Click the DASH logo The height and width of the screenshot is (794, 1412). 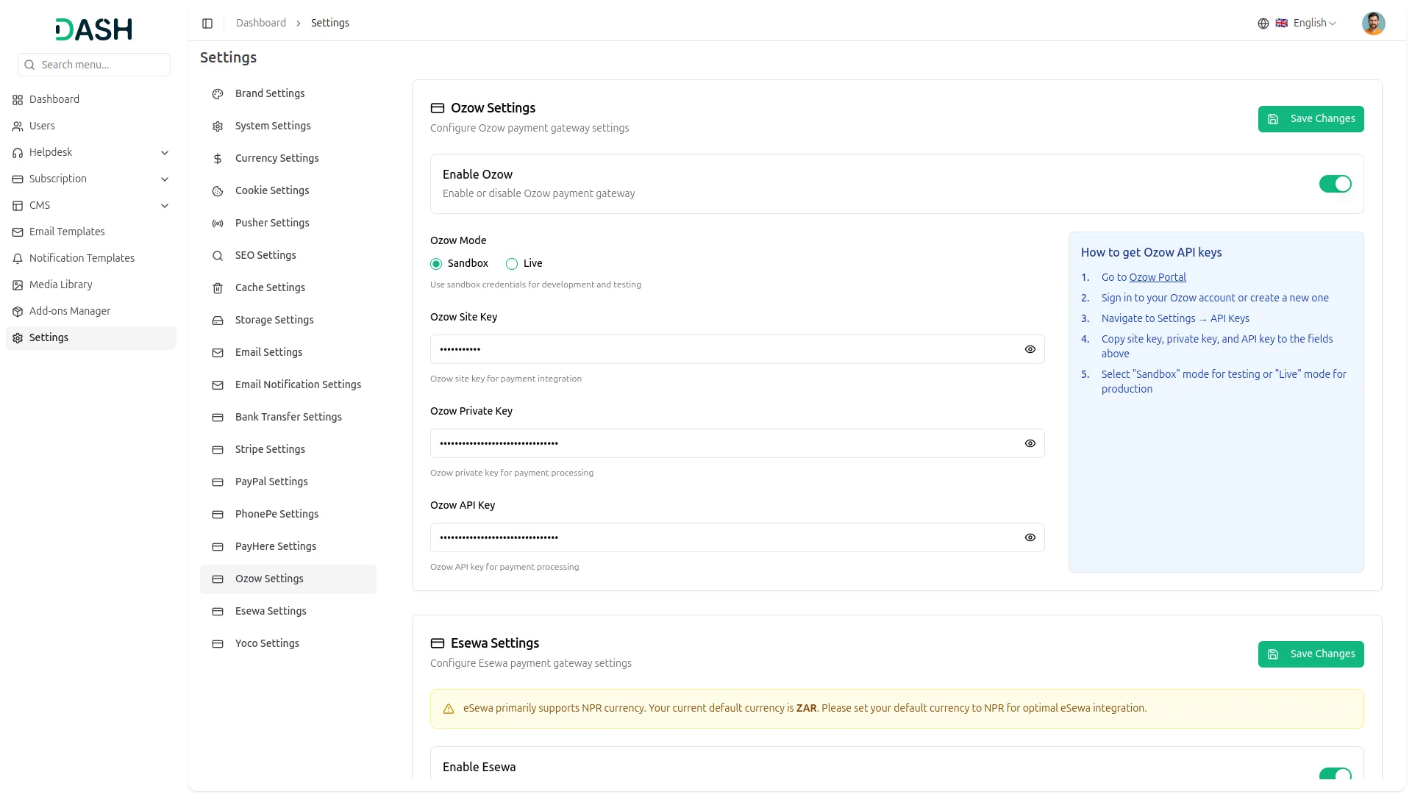tap(93, 29)
